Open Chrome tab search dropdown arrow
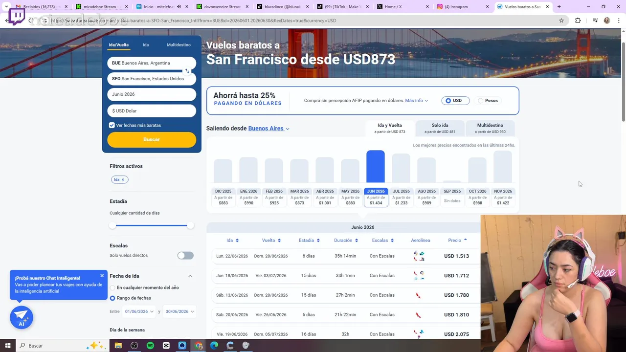 (x=6, y=7)
